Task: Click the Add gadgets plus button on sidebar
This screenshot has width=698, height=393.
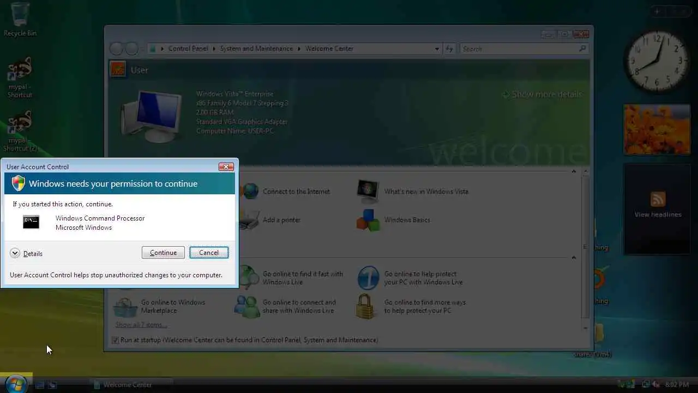Action: [x=658, y=11]
